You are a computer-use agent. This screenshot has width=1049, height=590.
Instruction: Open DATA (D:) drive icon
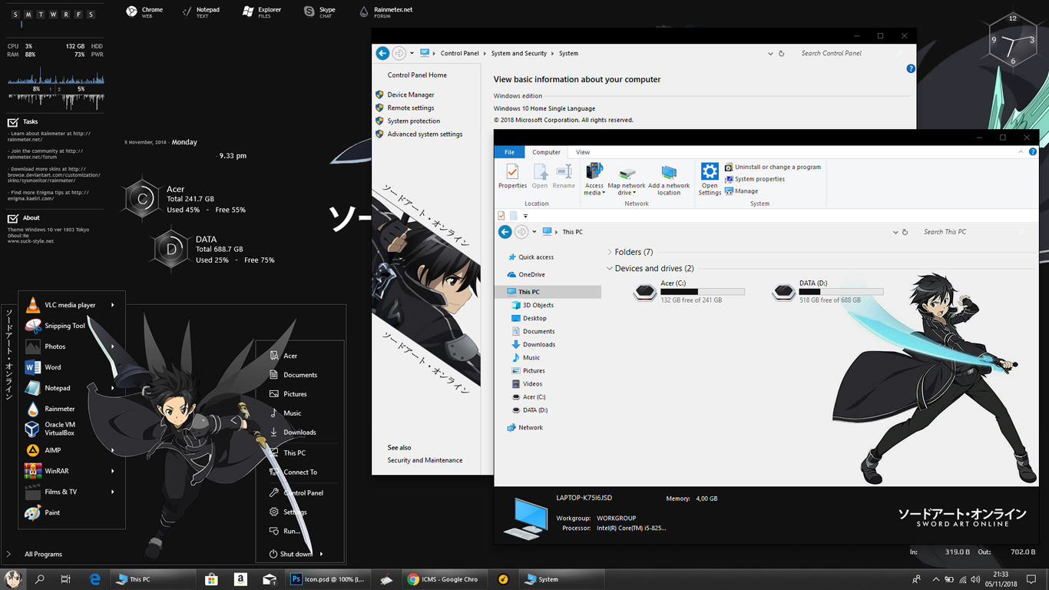(783, 292)
